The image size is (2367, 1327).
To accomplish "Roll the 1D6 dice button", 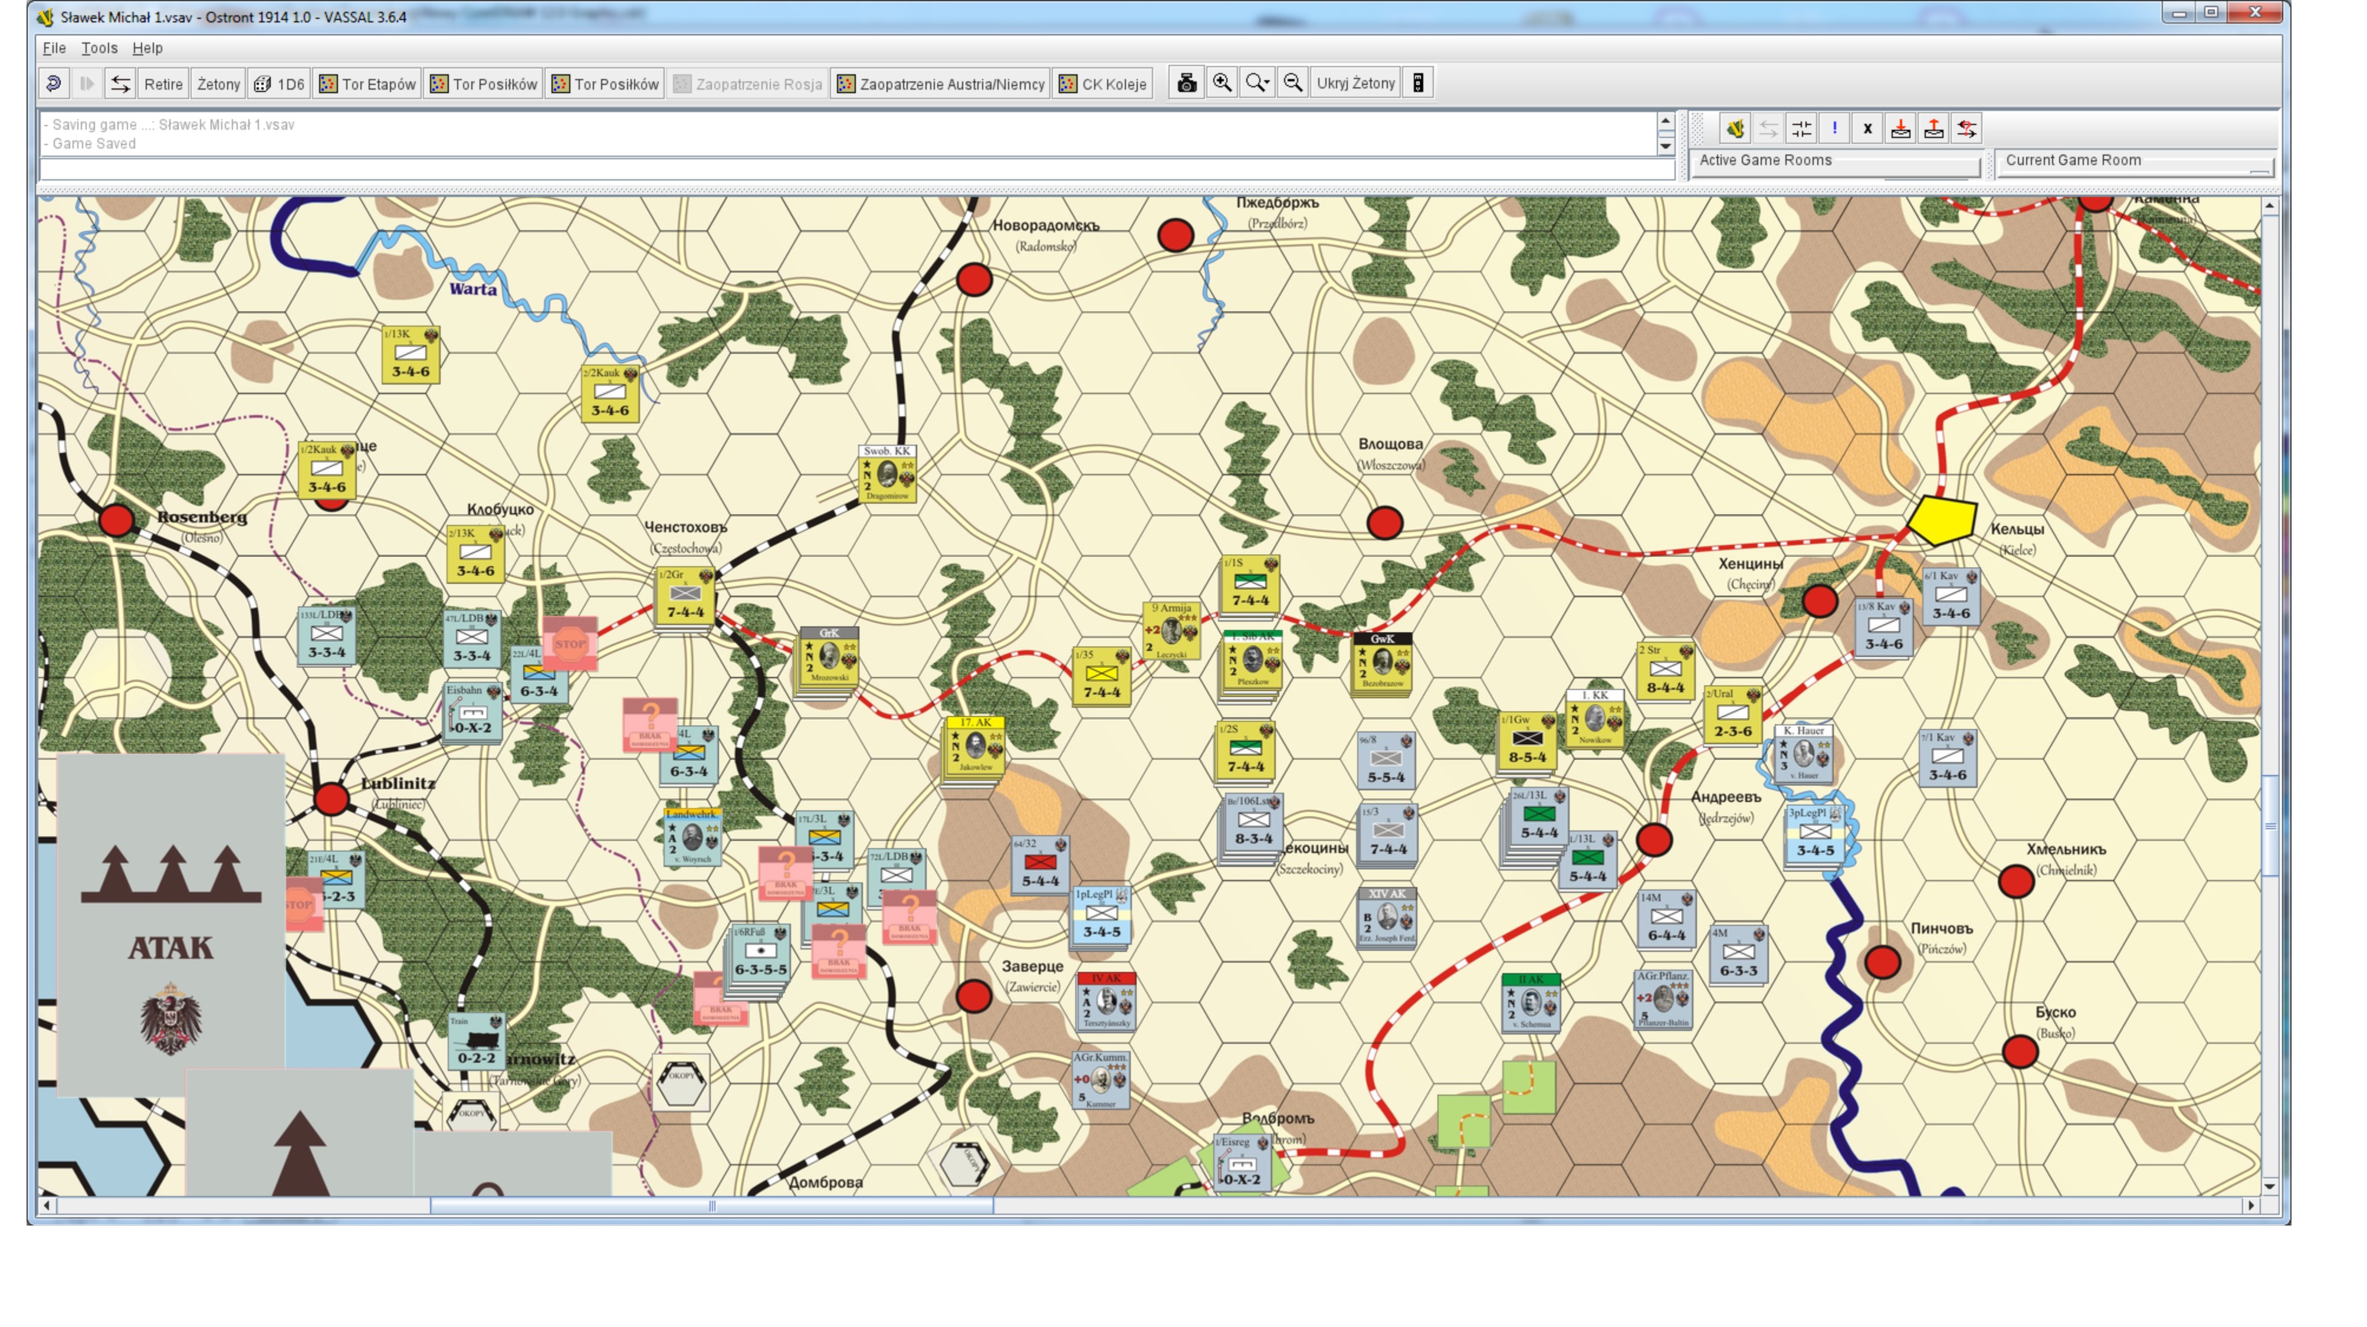I will (x=280, y=84).
